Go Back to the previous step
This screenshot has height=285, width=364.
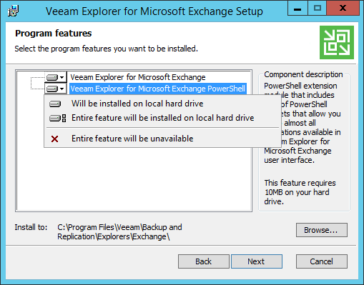coord(204,261)
